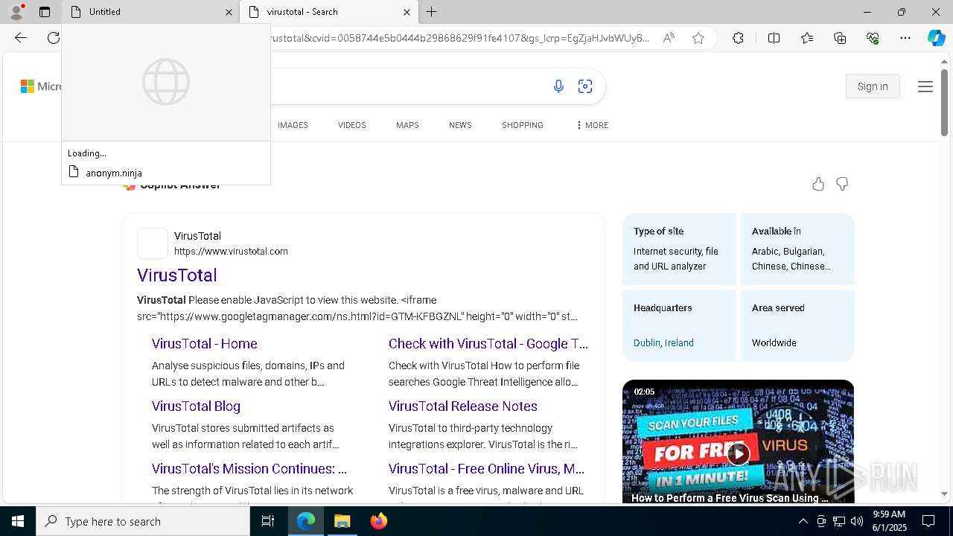Reload the page with refresh icon
953x536 pixels.
(x=54, y=38)
